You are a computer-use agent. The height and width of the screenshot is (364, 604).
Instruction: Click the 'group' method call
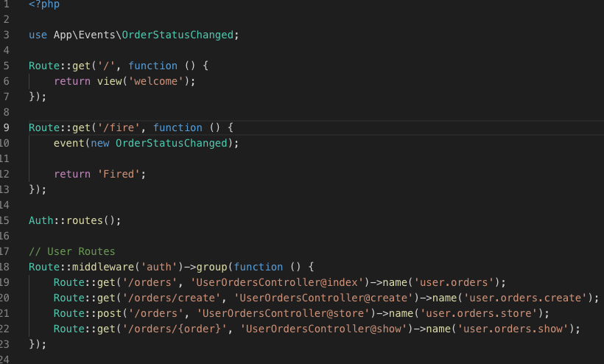[x=212, y=267]
